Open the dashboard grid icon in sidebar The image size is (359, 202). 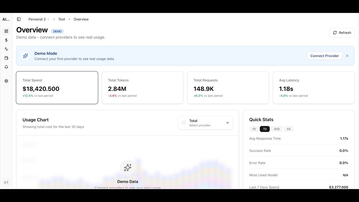pyautogui.click(x=6, y=31)
